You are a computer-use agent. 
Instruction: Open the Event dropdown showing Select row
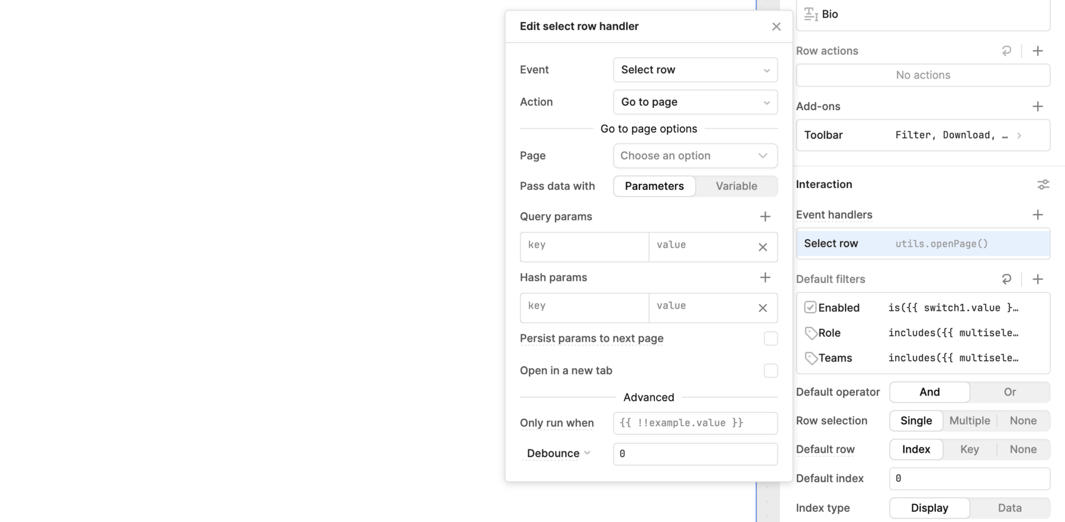(695, 70)
